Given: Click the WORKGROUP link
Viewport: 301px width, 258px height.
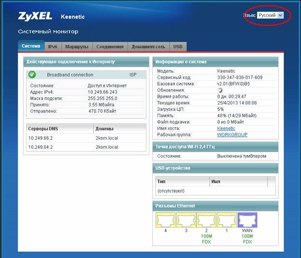Looking at the screenshot, I should point(232,135).
